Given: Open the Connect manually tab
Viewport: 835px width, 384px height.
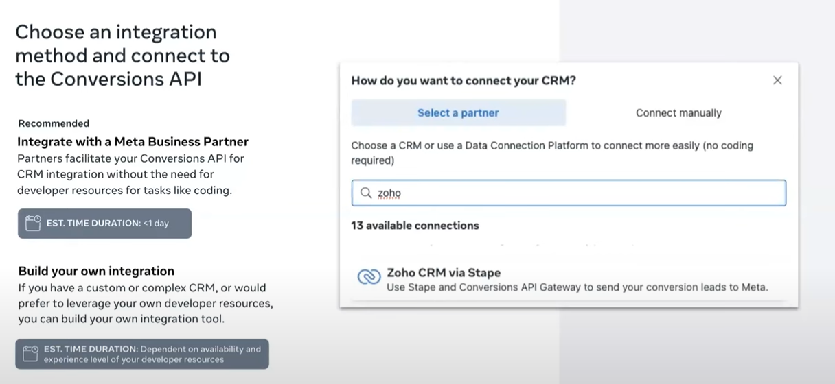Looking at the screenshot, I should 678,113.
